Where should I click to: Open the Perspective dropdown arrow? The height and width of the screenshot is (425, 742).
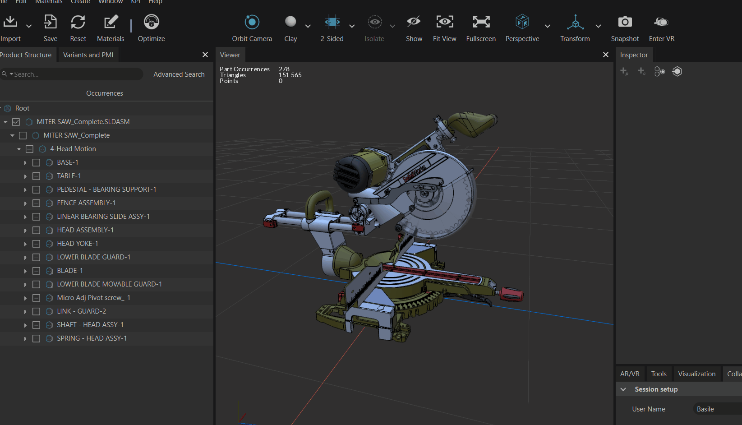547,26
